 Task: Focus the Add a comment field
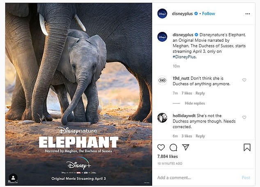click(x=197, y=178)
